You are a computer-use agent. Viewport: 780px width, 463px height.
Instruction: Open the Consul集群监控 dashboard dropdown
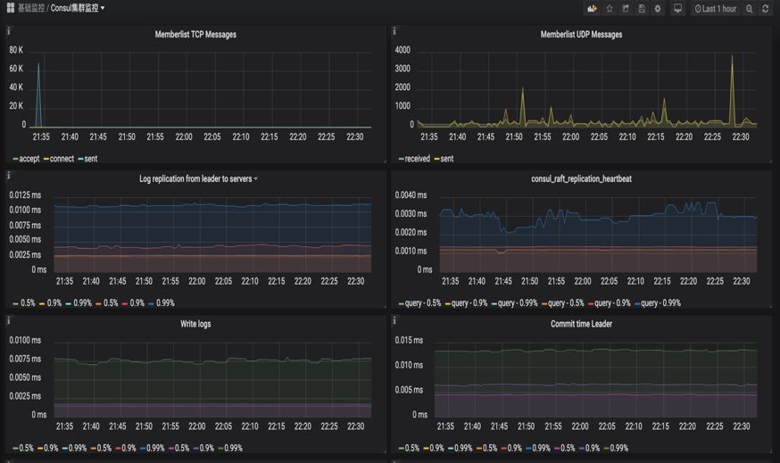[x=78, y=8]
